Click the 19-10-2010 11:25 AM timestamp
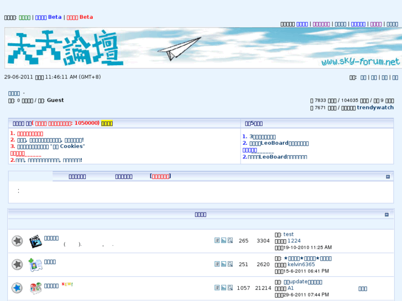 pyautogui.click(x=307, y=247)
